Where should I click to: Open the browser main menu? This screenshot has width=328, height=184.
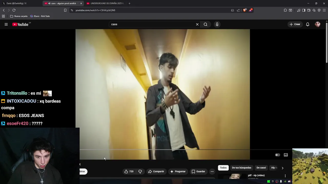tap(324, 10)
